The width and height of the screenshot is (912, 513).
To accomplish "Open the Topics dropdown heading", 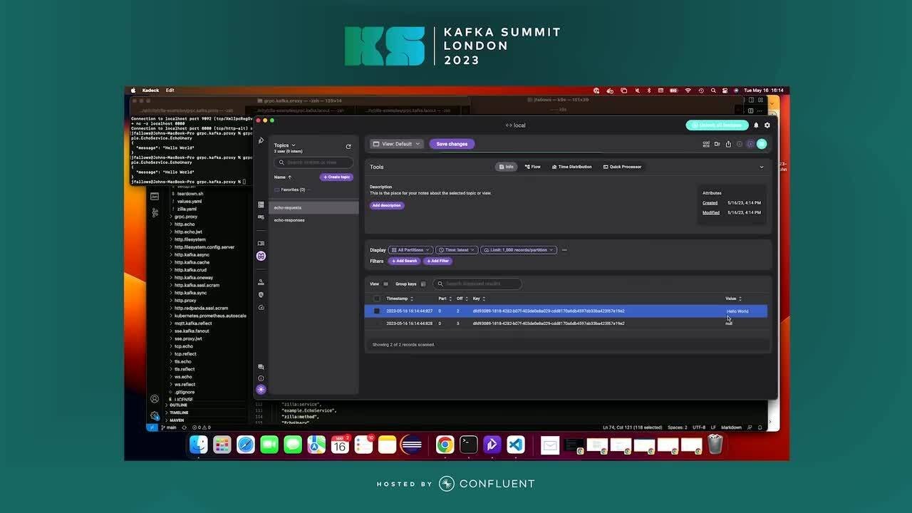I will click(284, 145).
